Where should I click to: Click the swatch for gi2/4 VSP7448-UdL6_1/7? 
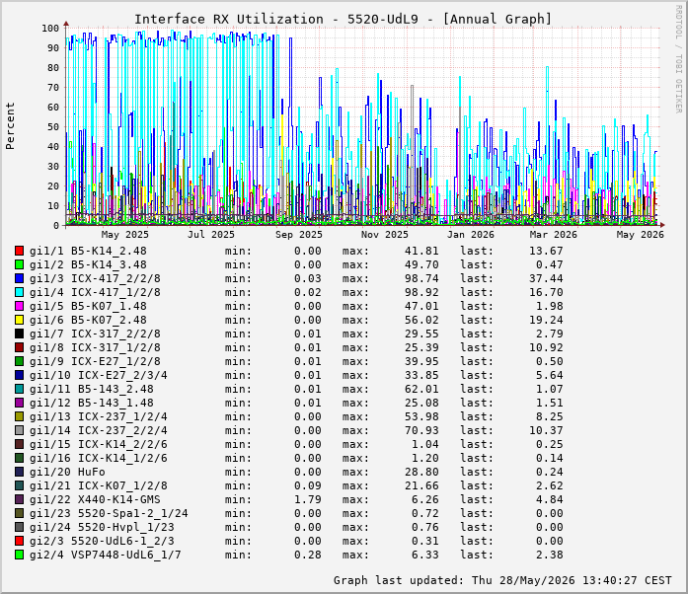19,555
